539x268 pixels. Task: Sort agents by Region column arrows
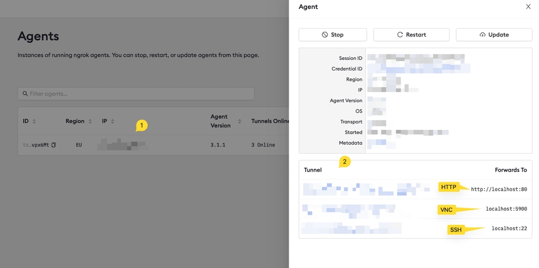[x=90, y=121]
